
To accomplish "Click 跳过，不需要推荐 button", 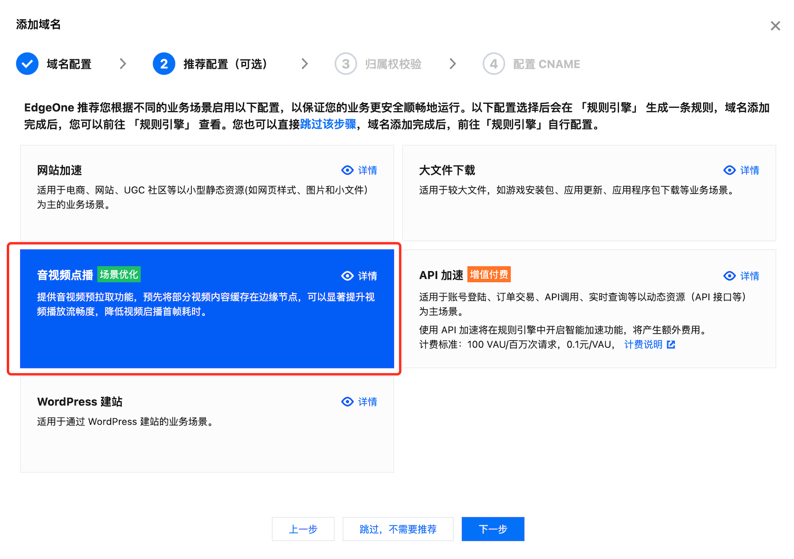I will [x=398, y=529].
